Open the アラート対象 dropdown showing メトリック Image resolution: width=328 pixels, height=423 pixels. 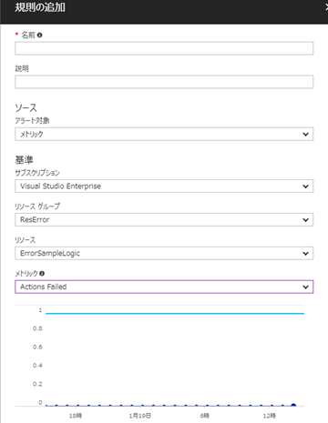click(x=164, y=134)
